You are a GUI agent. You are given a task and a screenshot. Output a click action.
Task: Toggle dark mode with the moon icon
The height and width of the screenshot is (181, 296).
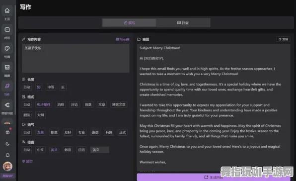[7, 144]
